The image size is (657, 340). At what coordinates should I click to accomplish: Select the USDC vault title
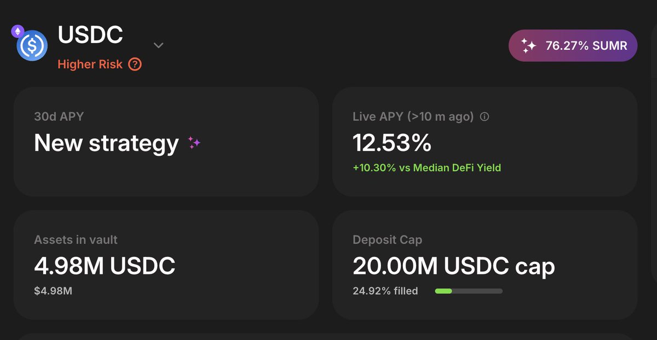point(90,35)
